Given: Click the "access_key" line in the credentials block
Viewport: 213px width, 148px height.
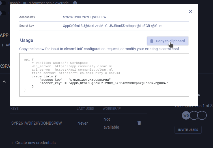Looking at the screenshot, I should [x=75, y=80].
